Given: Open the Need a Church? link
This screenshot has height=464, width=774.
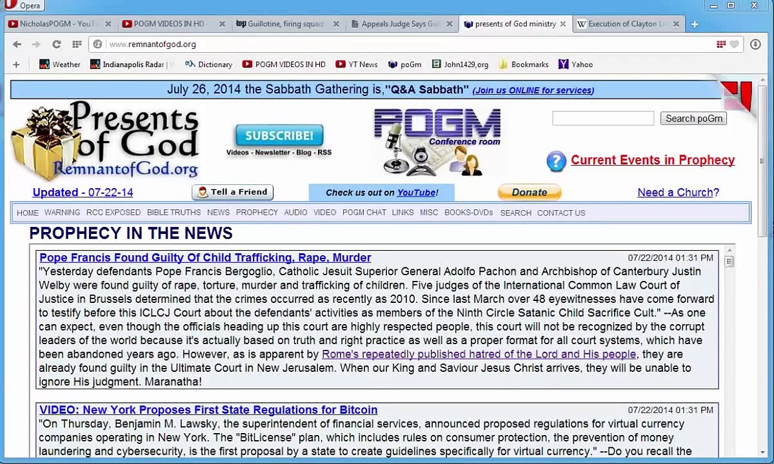Looking at the screenshot, I should point(678,192).
